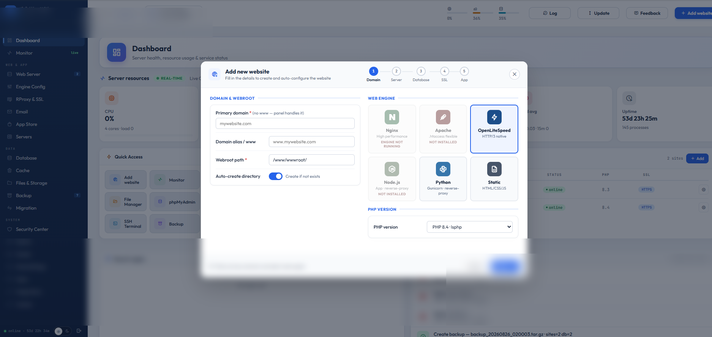Image resolution: width=712 pixels, height=337 pixels.
Task: Click the chip icon on the CPU card
Action: pos(112,98)
